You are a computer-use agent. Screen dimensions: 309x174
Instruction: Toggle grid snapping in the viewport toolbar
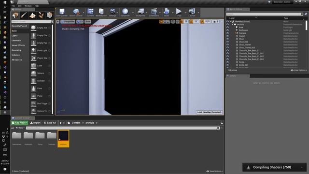181,21
